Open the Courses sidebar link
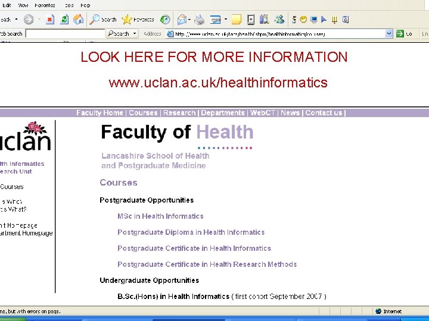Image resolution: width=429 pixels, height=321 pixels. pyautogui.click(x=12, y=187)
